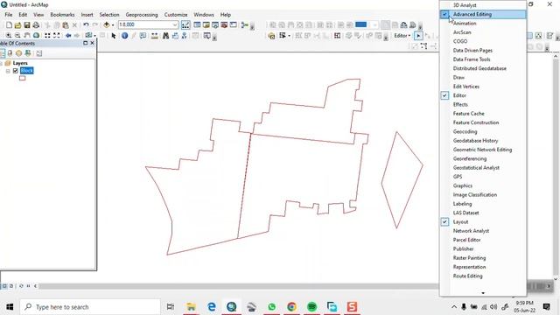
Task: Toggle the Editor Toolbar button
Action: (185, 25)
